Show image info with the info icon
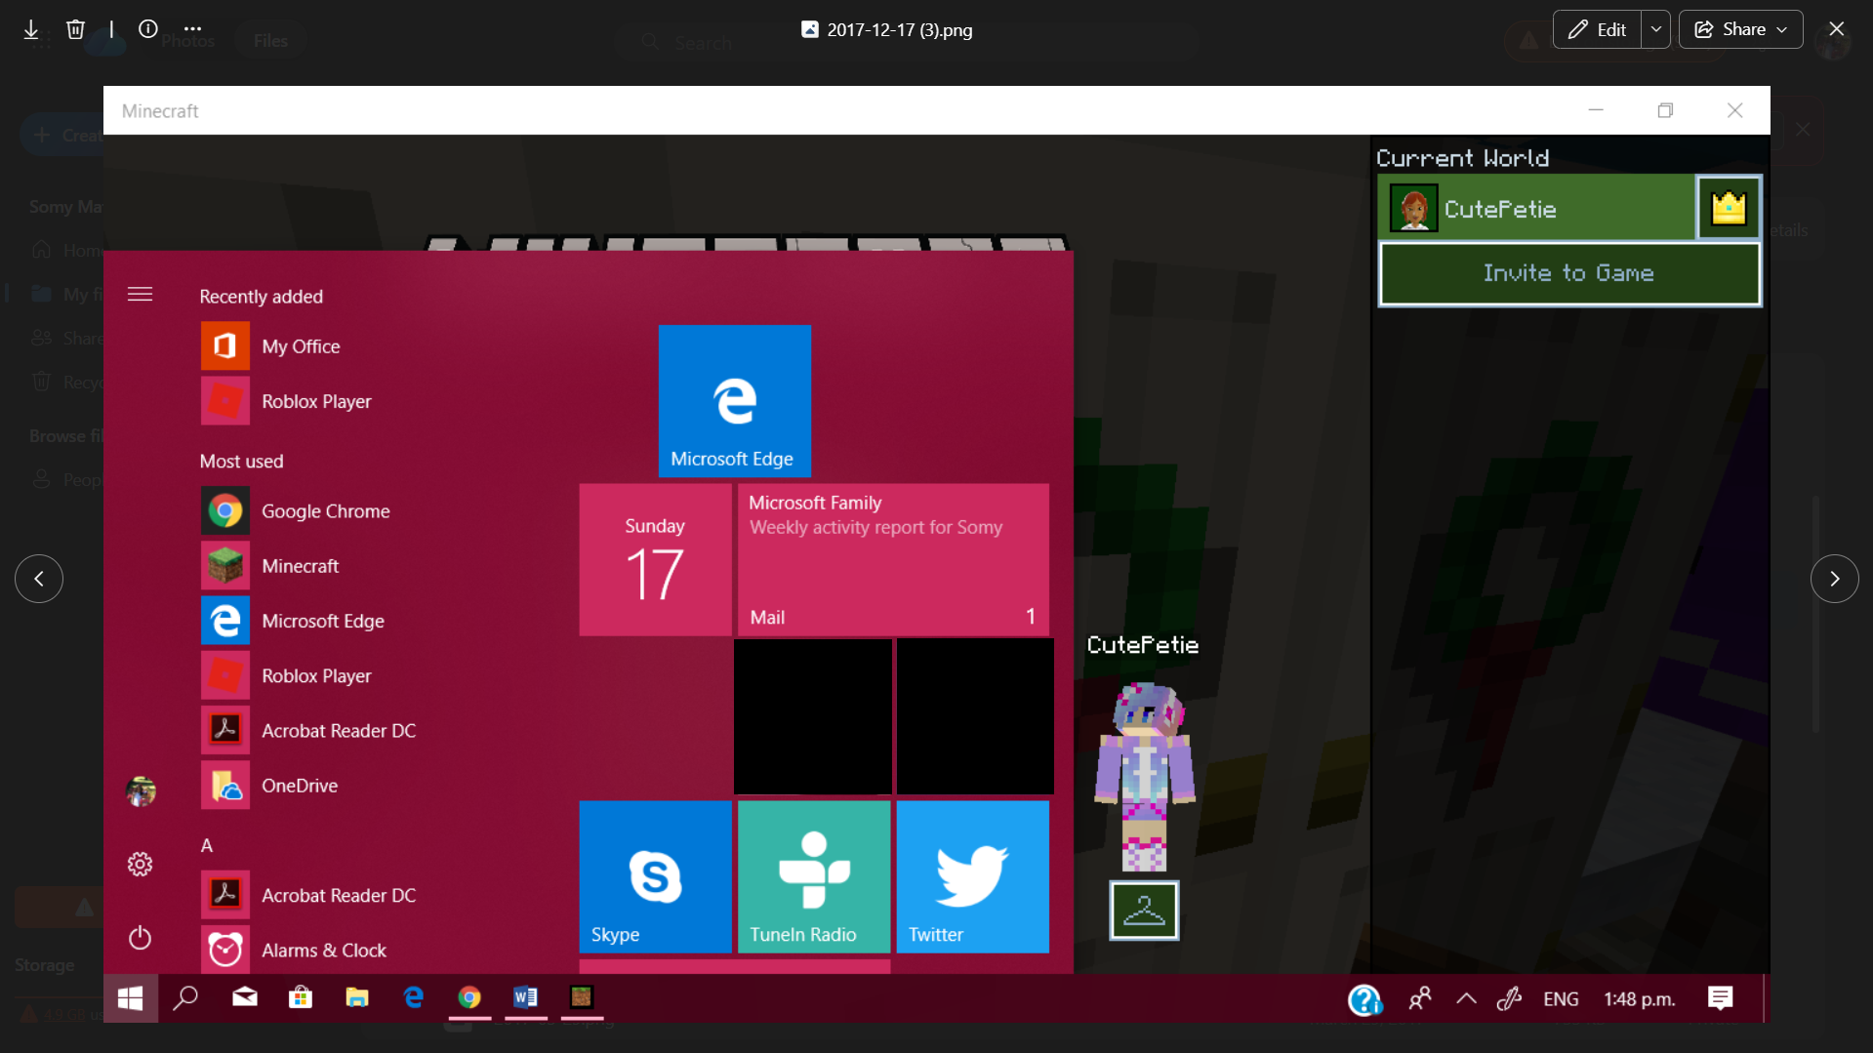Image resolution: width=1873 pixels, height=1053 pixels. pyautogui.click(x=148, y=29)
